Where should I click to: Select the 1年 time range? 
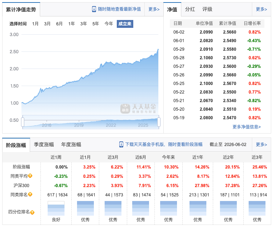71,24
